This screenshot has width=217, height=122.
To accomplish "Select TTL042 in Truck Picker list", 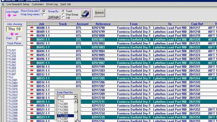I will [12, 62].
